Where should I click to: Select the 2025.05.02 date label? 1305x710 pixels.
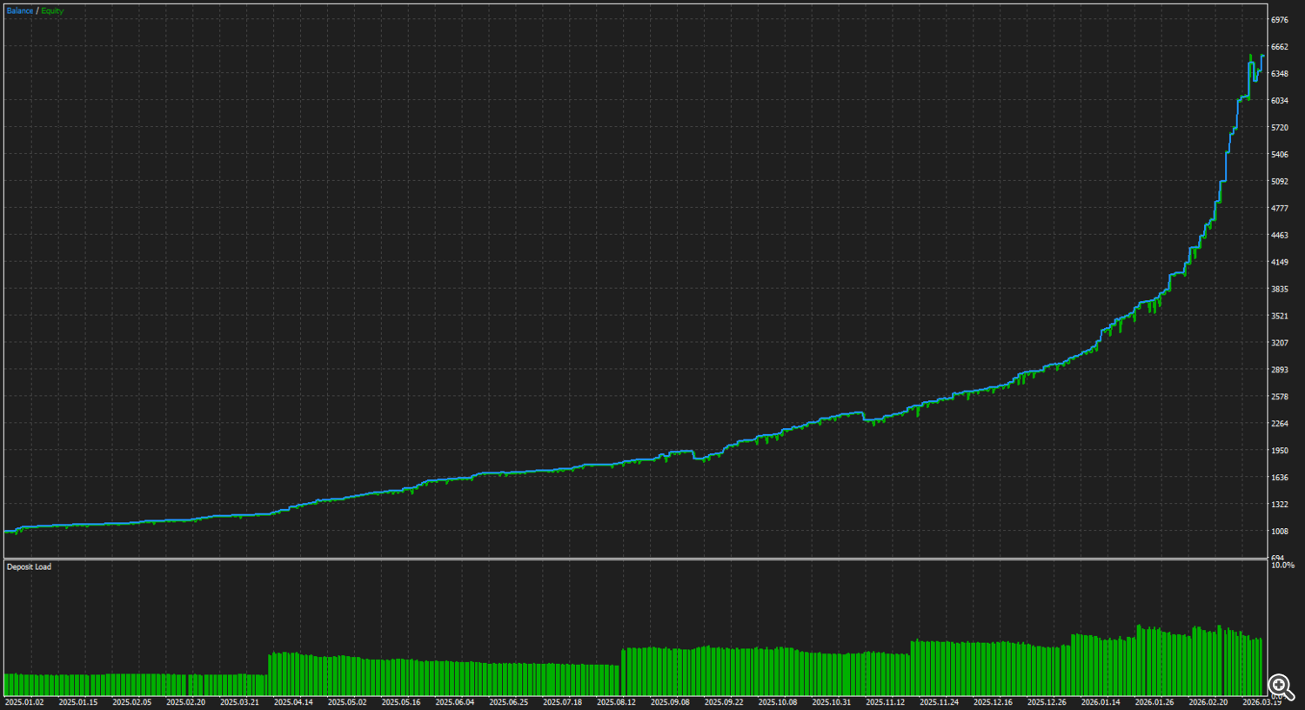click(347, 702)
